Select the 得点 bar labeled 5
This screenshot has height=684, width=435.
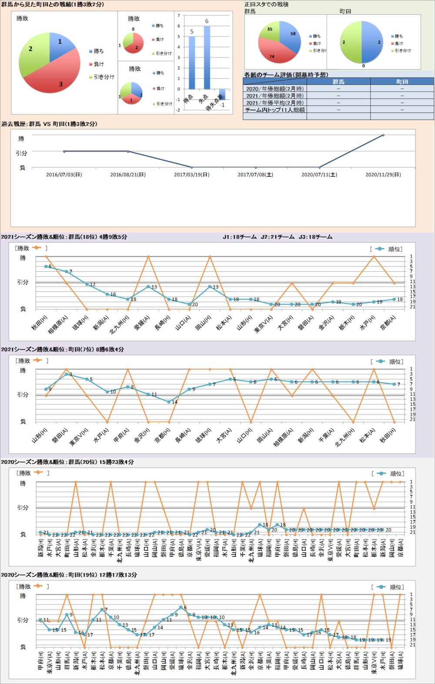pos(192,63)
